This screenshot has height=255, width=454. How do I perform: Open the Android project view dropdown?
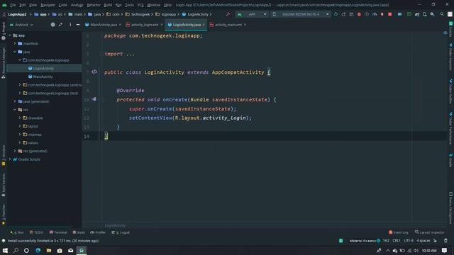click(x=21, y=25)
